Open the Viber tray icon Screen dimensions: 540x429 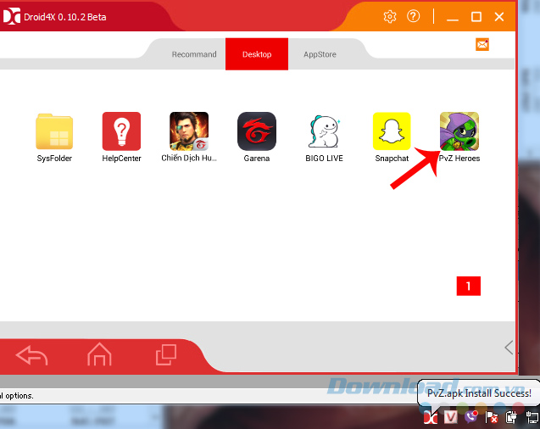[x=470, y=417]
